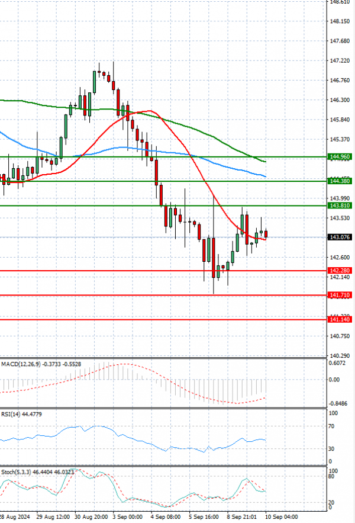Click the 147.220 price scale value
Screen dimensions: 355x523
340,61
